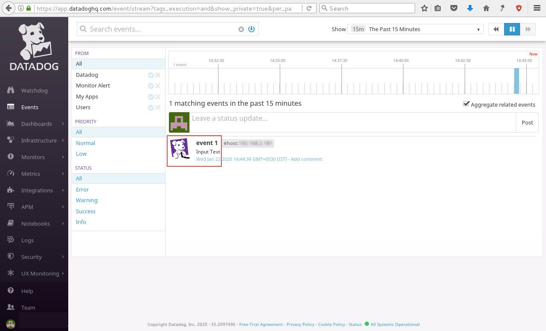546x331 pixels.
Task: Click Add comment on event 1
Action: coord(306,159)
